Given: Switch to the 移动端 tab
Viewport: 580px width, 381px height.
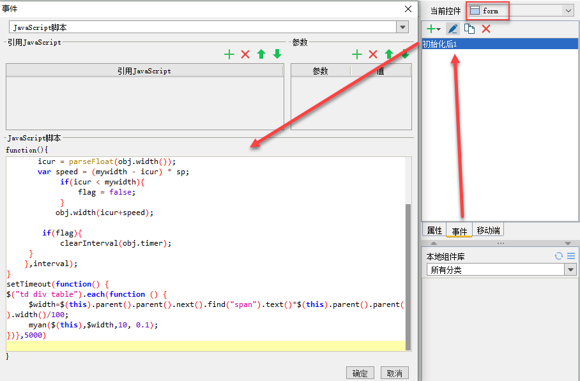Looking at the screenshot, I should point(488,230).
